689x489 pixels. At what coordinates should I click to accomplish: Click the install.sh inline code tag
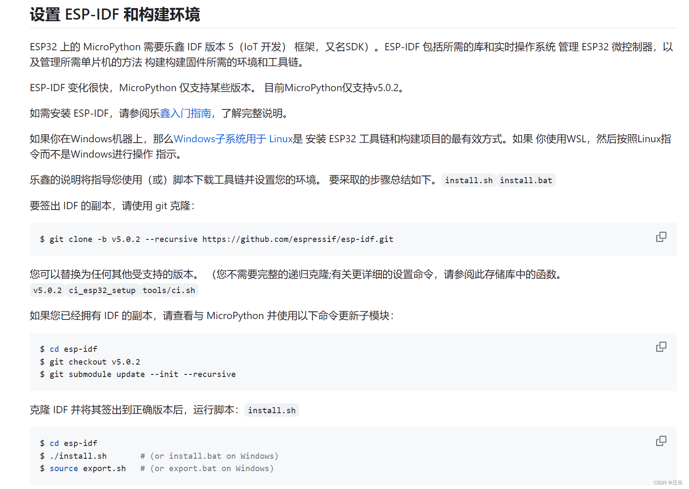click(468, 180)
